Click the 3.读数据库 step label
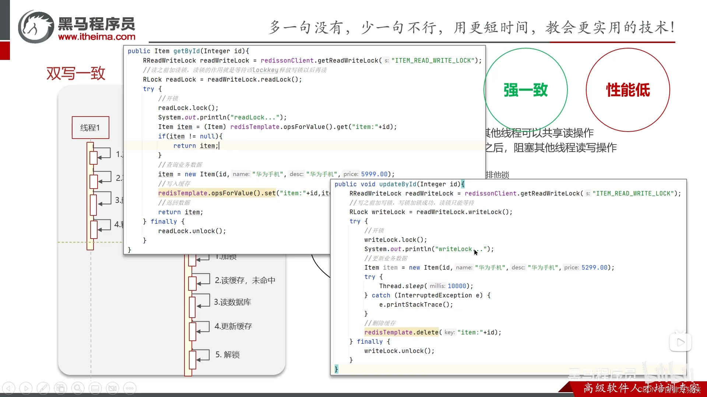The image size is (707, 397). point(233,302)
